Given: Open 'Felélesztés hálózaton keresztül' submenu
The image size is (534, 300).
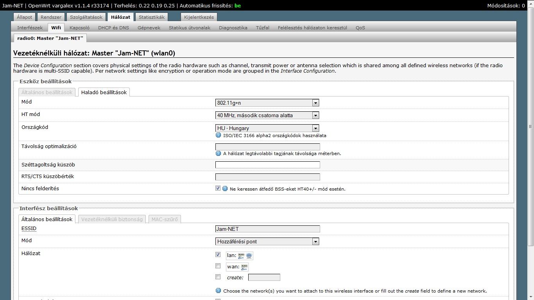Looking at the screenshot, I should pyautogui.click(x=312, y=28).
